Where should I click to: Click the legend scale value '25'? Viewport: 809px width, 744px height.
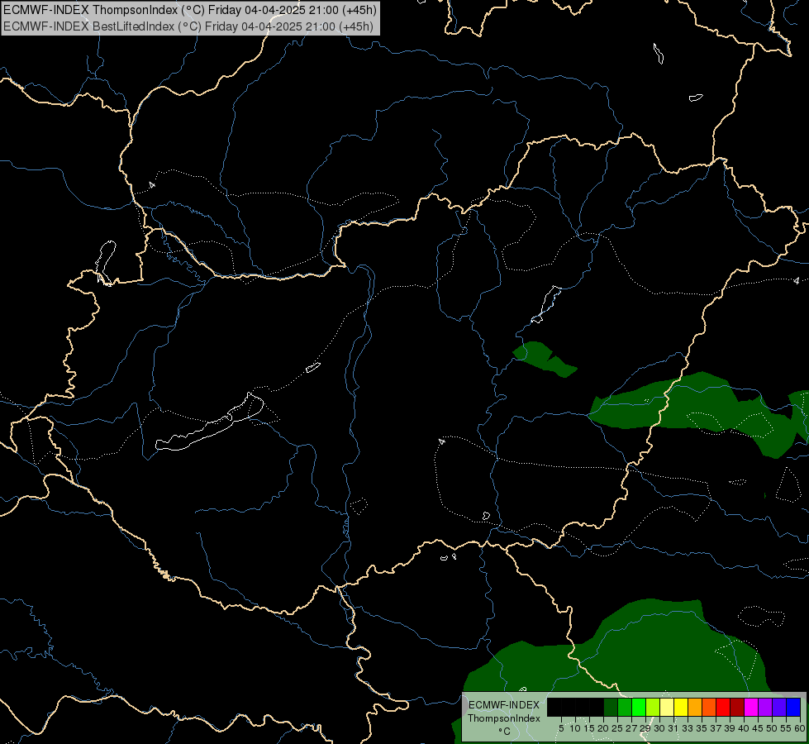617,728
